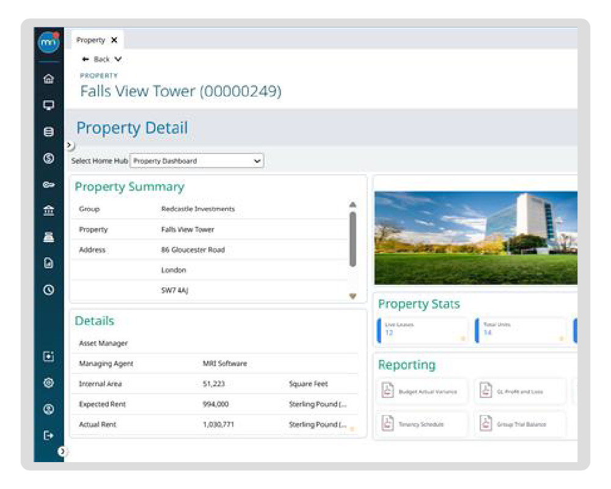Open the Tenancy Schedule report
611x489 pixels.
tap(420, 424)
